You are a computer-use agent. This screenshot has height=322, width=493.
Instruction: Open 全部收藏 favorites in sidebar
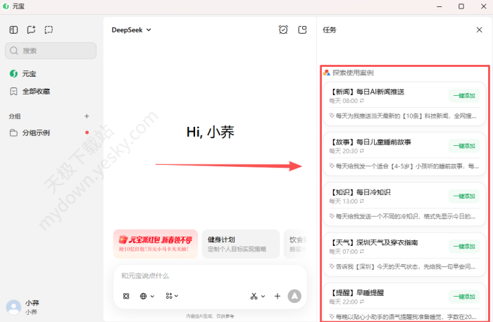[35, 92]
